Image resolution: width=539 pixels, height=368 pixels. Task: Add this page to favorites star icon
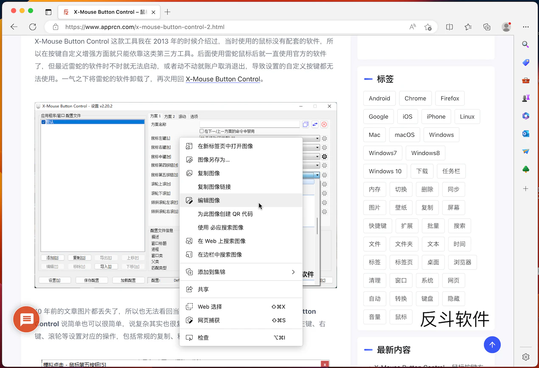click(428, 27)
